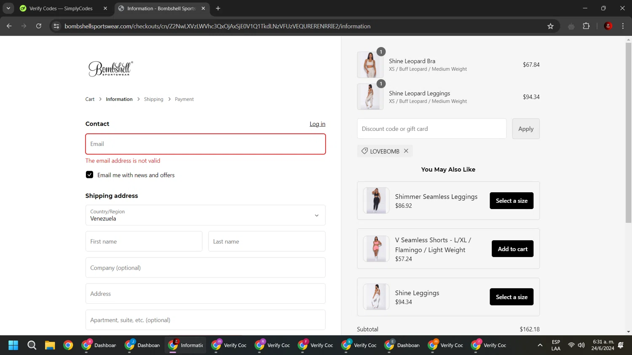View site information icon in address bar
632x355 pixels.
(56, 26)
